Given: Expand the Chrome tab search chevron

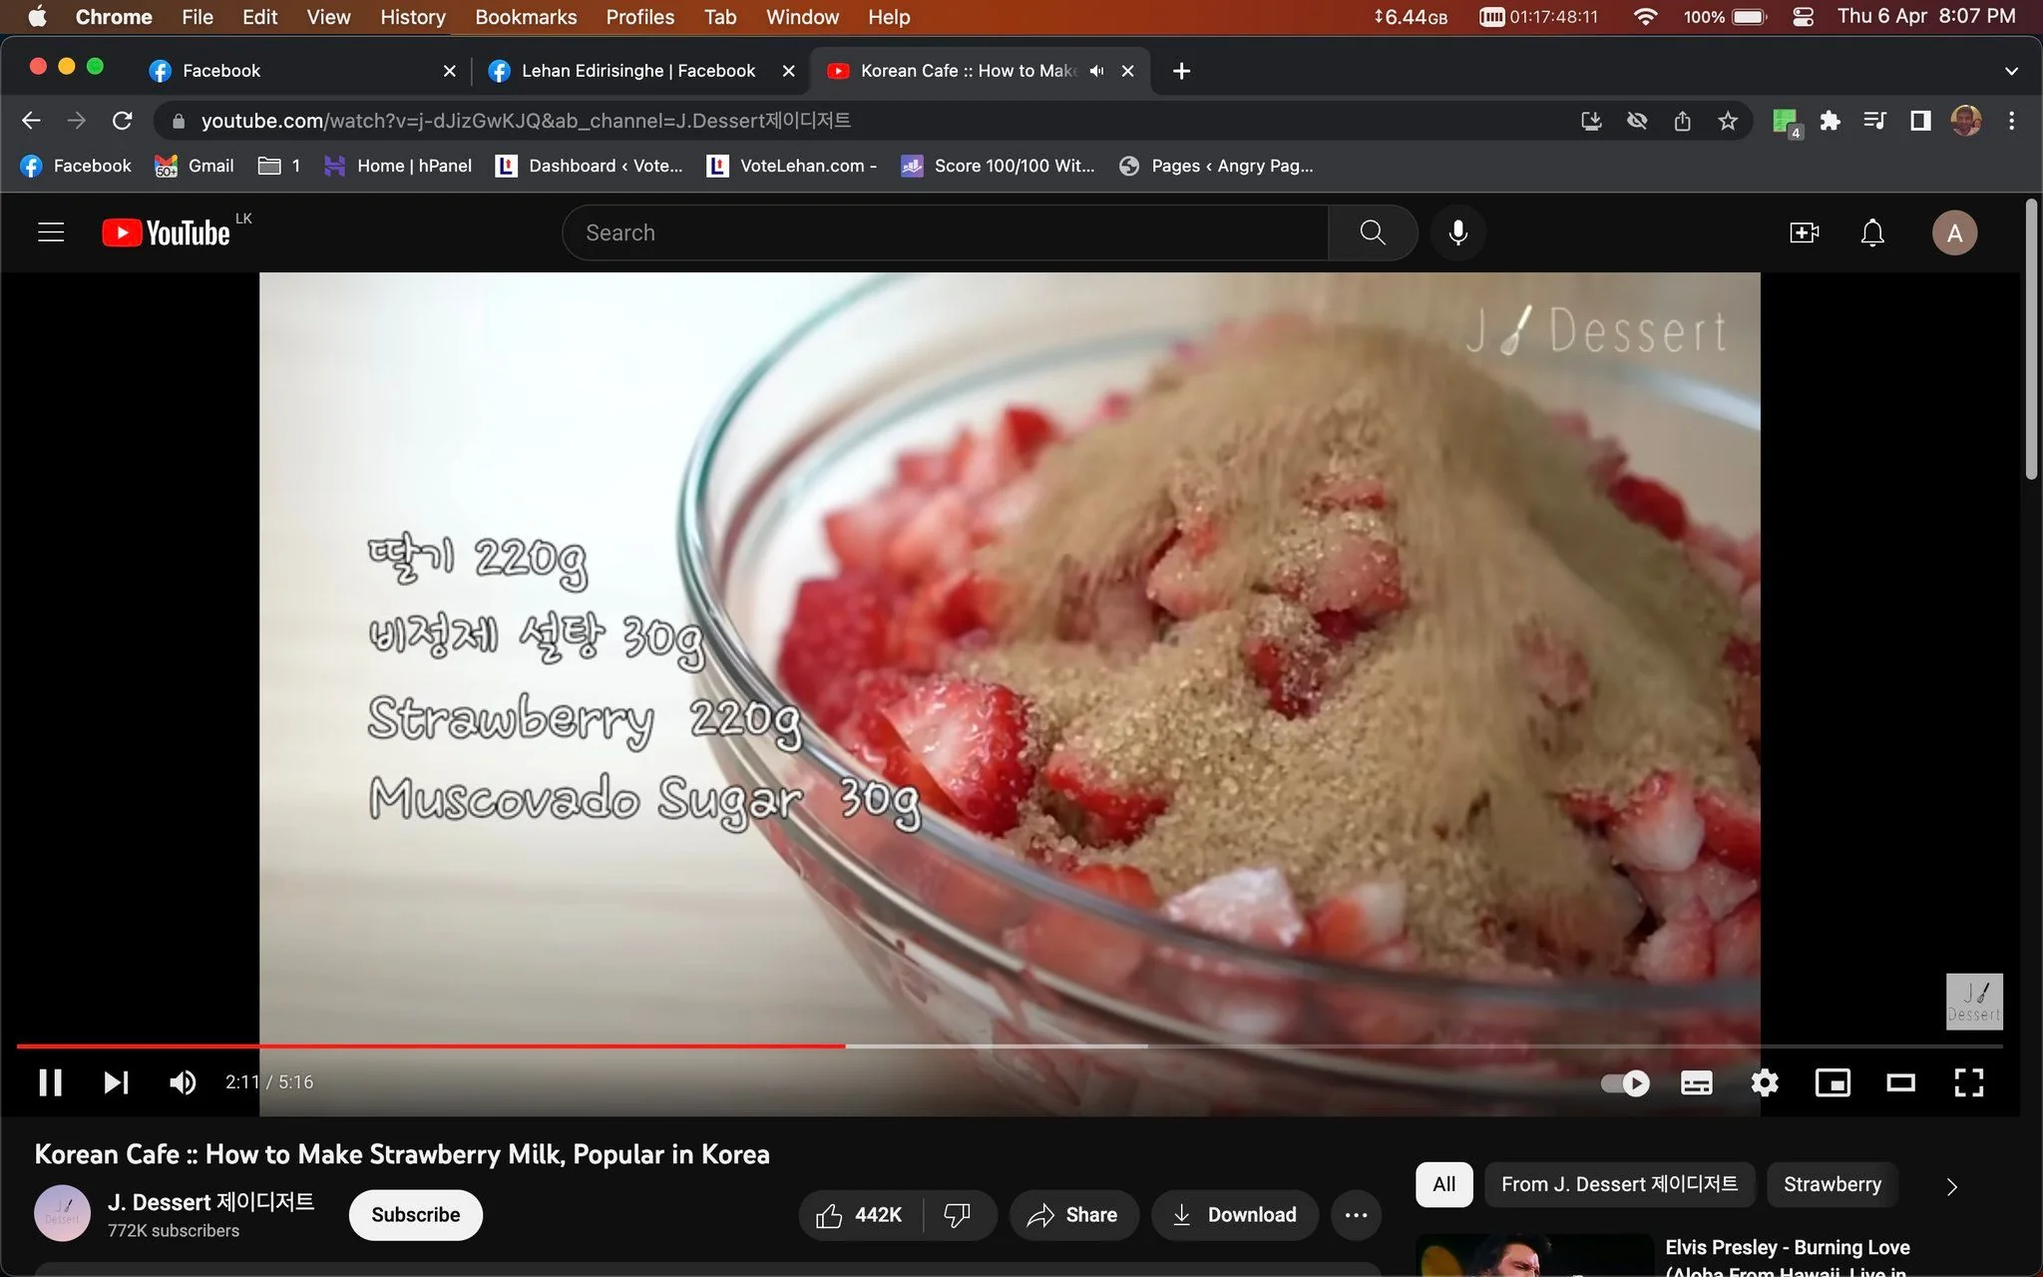Looking at the screenshot, I should click(2011, 71).
